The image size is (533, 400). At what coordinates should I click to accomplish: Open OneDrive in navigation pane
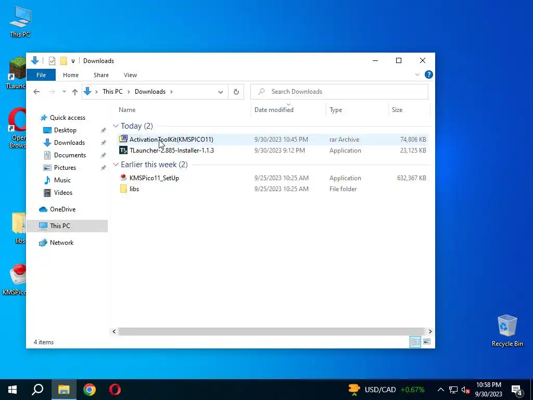pyautogui.click(x=62, y=209)
